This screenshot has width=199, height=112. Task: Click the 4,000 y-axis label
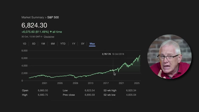[24, 66]
